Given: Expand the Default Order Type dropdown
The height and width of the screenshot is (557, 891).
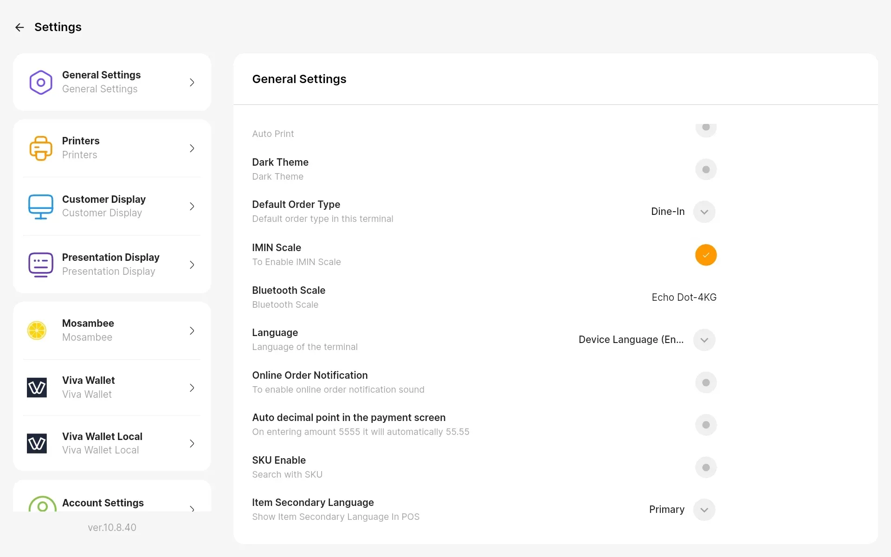Looking at the screenshot, I should pos(704,212).
